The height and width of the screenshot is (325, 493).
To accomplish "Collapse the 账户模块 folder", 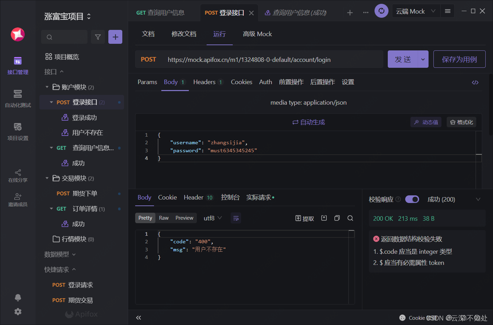I will point(47,87).
